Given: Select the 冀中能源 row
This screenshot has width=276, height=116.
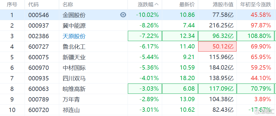Looking at the screenshot, I should pos(138,26).
